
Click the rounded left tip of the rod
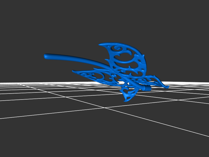click(46, 56)
